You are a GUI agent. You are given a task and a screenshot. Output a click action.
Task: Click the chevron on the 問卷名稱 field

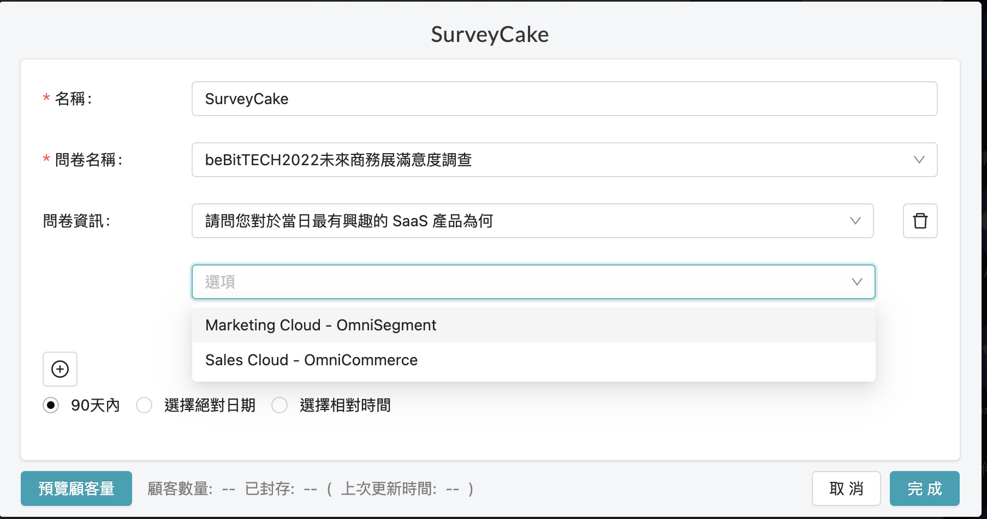tap(919, 160)
